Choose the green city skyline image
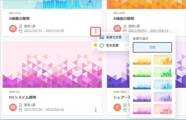The image size is (186, 120). [163, 72]
